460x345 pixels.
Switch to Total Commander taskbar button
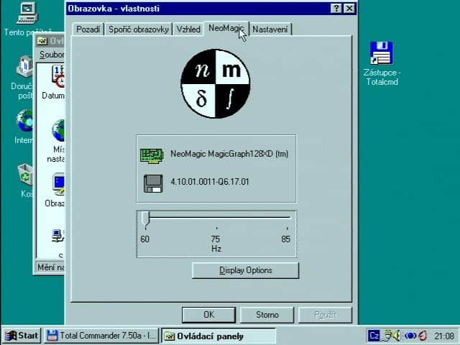click(101, 336)
